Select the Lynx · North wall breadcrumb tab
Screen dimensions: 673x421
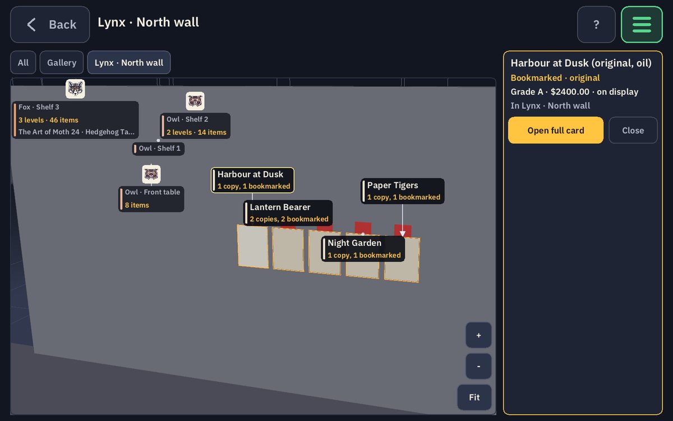[129, 63]
